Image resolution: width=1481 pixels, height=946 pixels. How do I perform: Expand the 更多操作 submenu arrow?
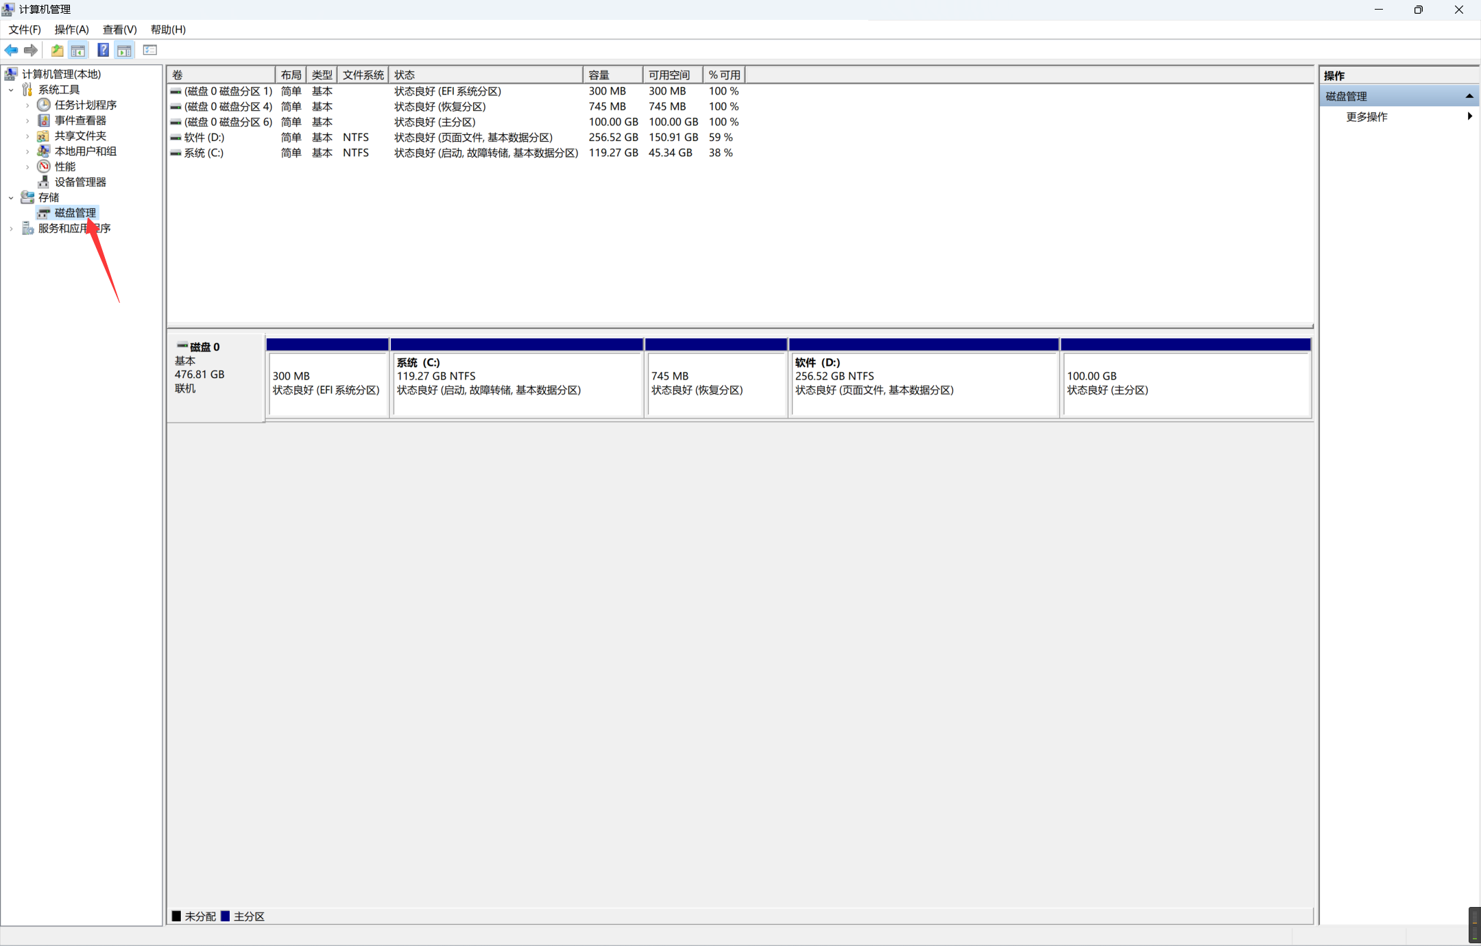coord(1469,116)
